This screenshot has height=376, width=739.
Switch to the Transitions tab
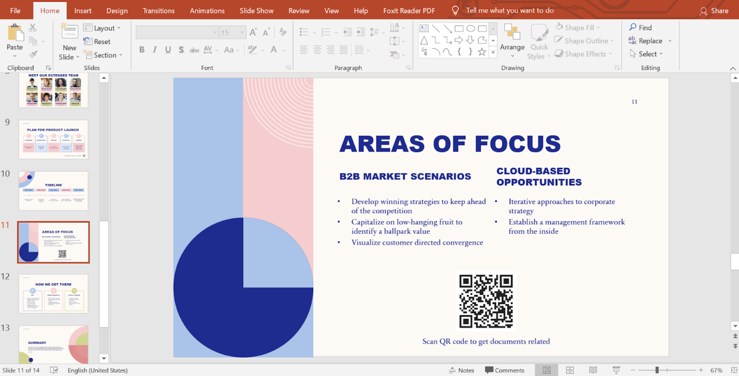159,11
